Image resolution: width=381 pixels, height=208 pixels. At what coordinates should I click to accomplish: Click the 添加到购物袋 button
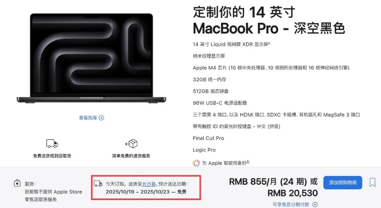pyautogui.click(x=343, y=183)
